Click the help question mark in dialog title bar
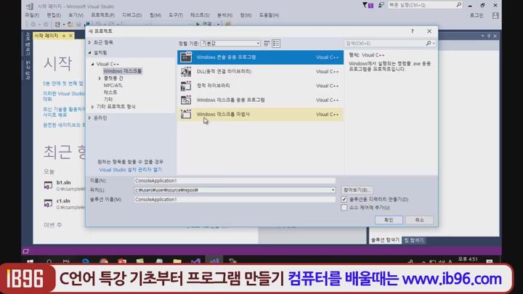523x294 pixels. (x=413, y=31)
